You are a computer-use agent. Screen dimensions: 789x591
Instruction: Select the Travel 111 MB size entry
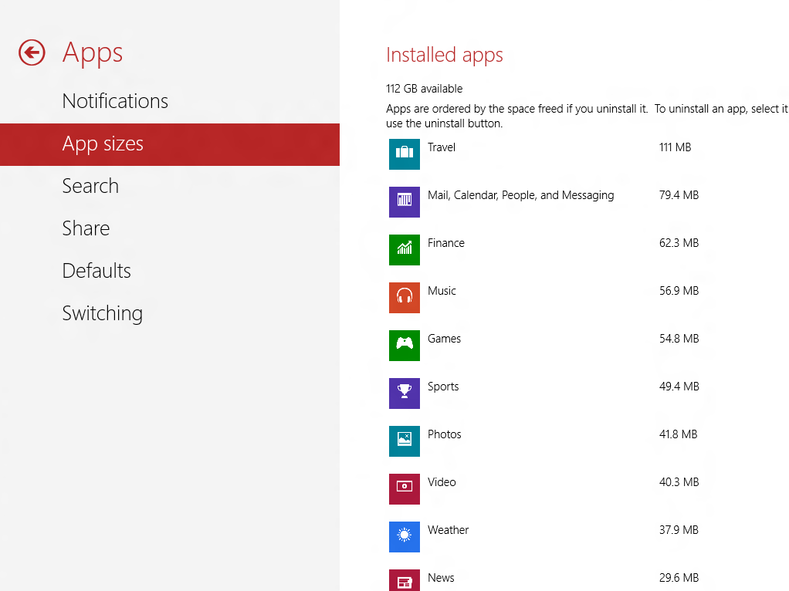coord(676,147)
